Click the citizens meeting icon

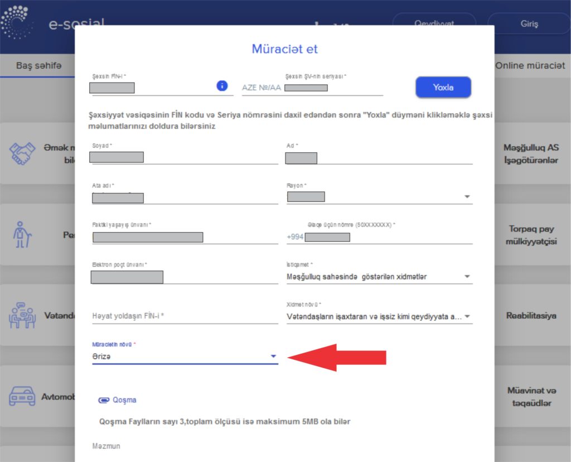tap(22, 315)
